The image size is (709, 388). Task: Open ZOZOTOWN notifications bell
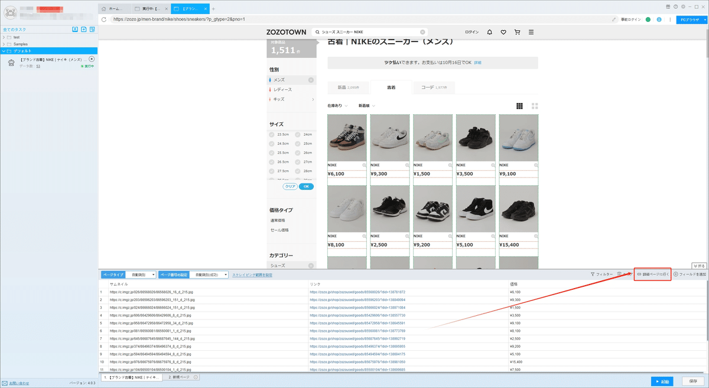(489, 32)
